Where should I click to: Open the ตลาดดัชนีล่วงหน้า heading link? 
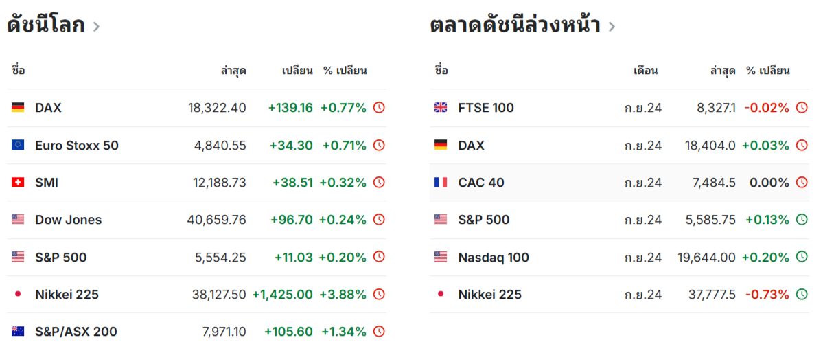[x=515, y=25]
